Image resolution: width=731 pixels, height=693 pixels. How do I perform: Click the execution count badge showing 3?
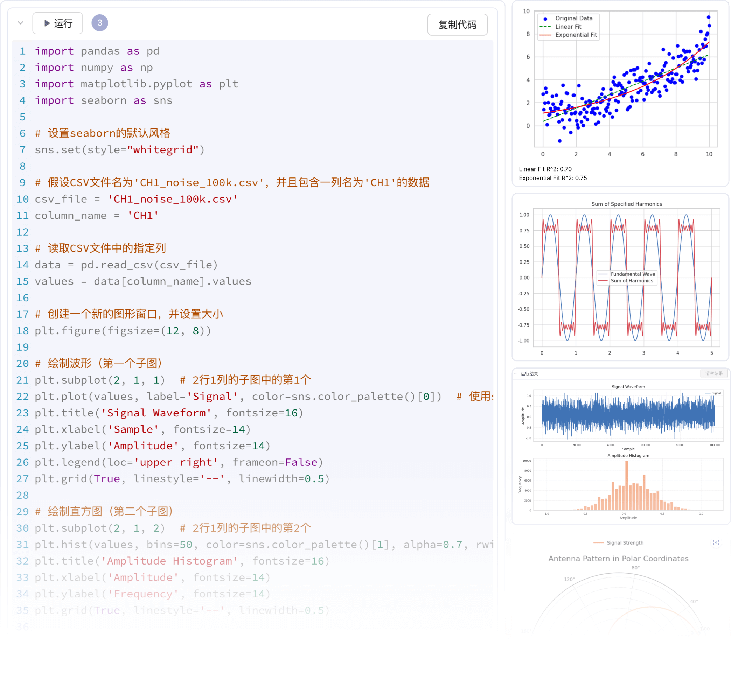[100, 23]
